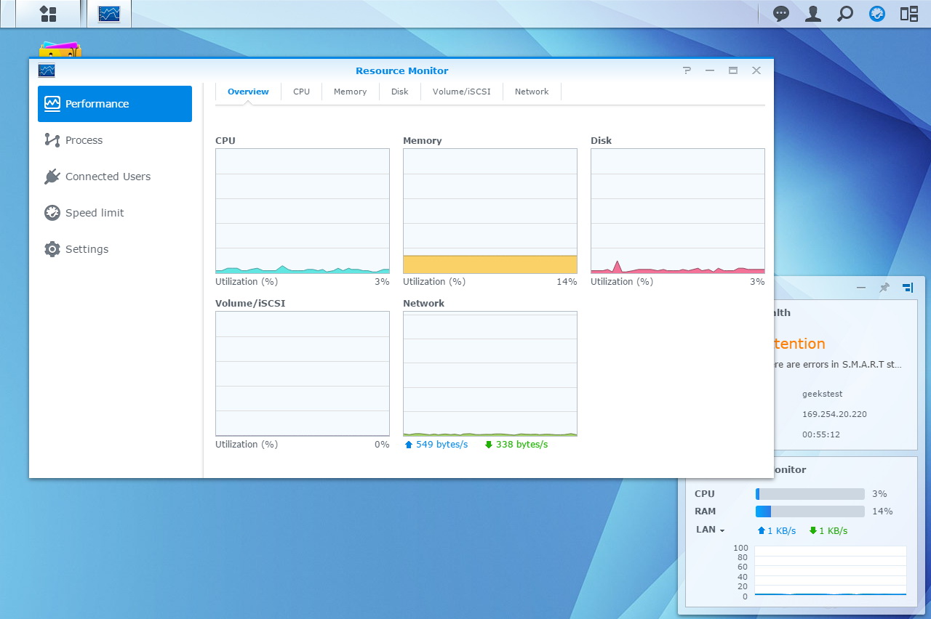Open Connected Users section
Image resolution: width=931 pixels, height=619 pixels.
108,177
